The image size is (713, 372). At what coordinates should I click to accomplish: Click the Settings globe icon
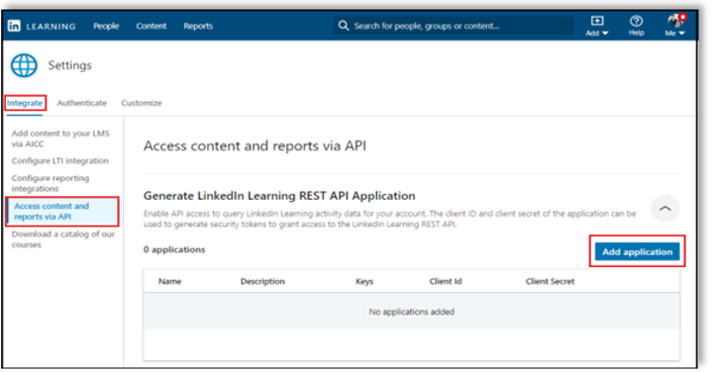(x=24, y=65)
